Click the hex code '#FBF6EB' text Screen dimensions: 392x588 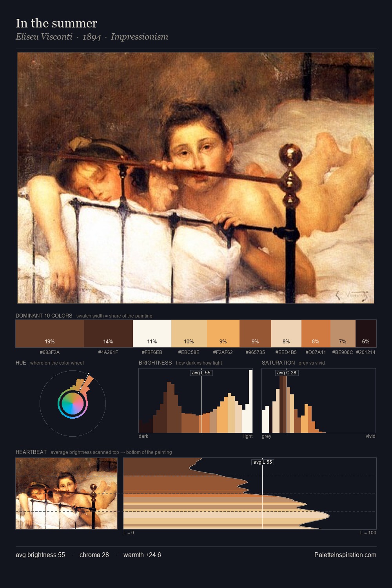pos(152,352)
